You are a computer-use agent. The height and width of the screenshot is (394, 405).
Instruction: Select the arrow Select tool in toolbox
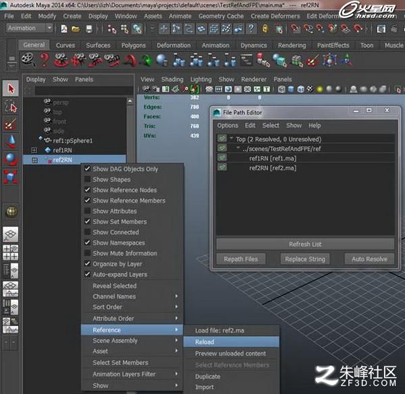(x=11, y=89)
